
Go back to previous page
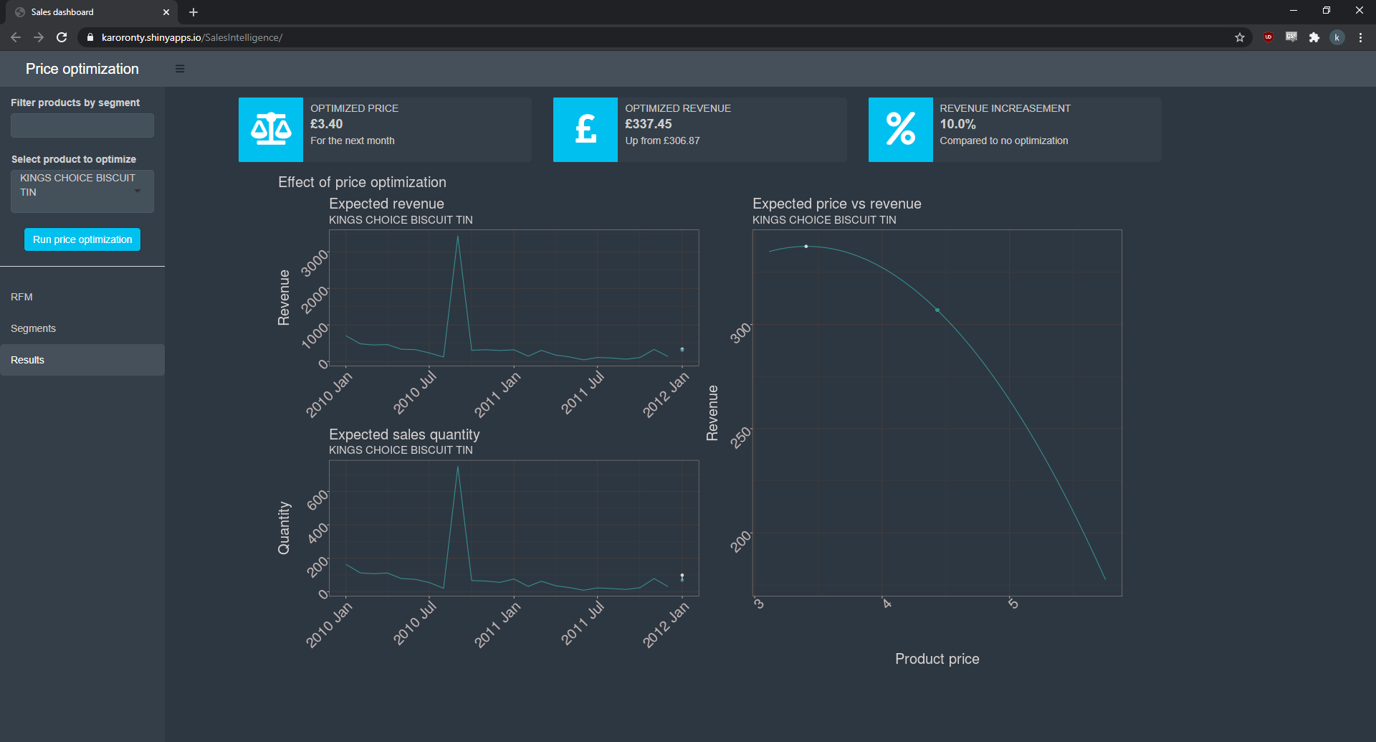[x=16, y=37]
